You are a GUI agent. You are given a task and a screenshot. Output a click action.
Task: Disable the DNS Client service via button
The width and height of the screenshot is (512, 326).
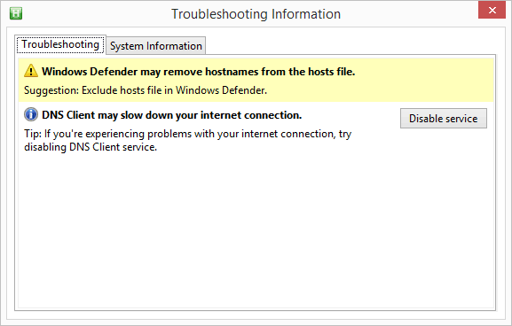444,119
